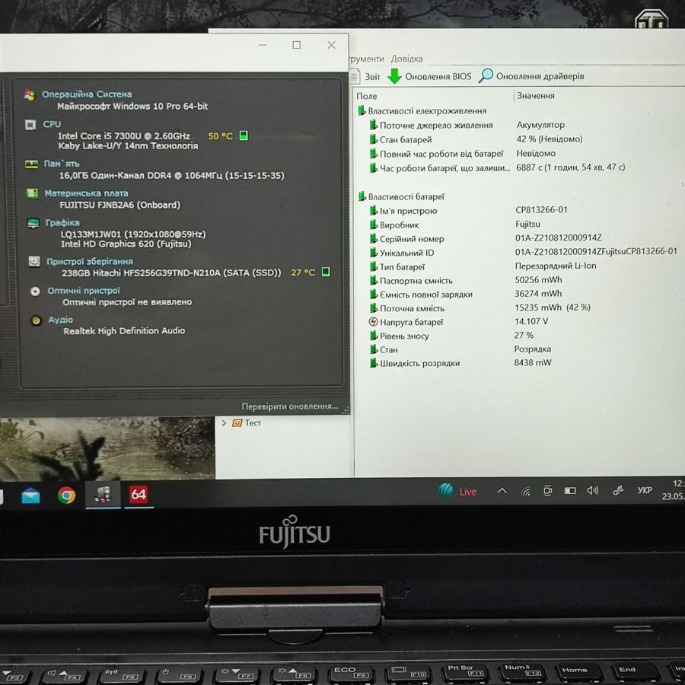The image size is (685, 685).
Task: Click Оновлення драйверів magnifier button
Action: (531, 76)
